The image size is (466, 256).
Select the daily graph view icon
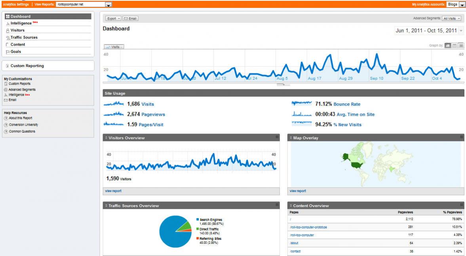point(447,45)
